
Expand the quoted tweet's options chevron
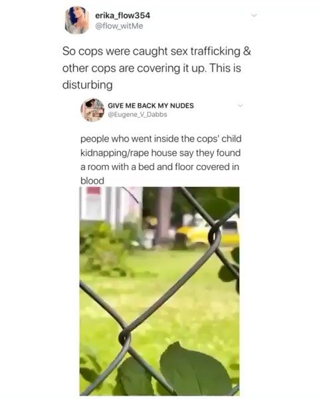coord(240,105)
